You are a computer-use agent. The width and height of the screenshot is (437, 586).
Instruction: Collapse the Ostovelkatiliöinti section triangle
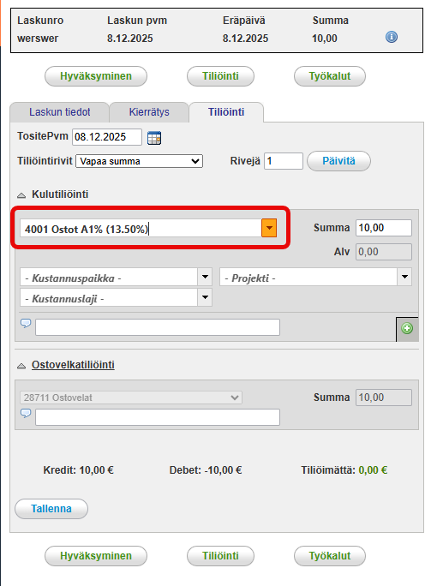(21, 366)
